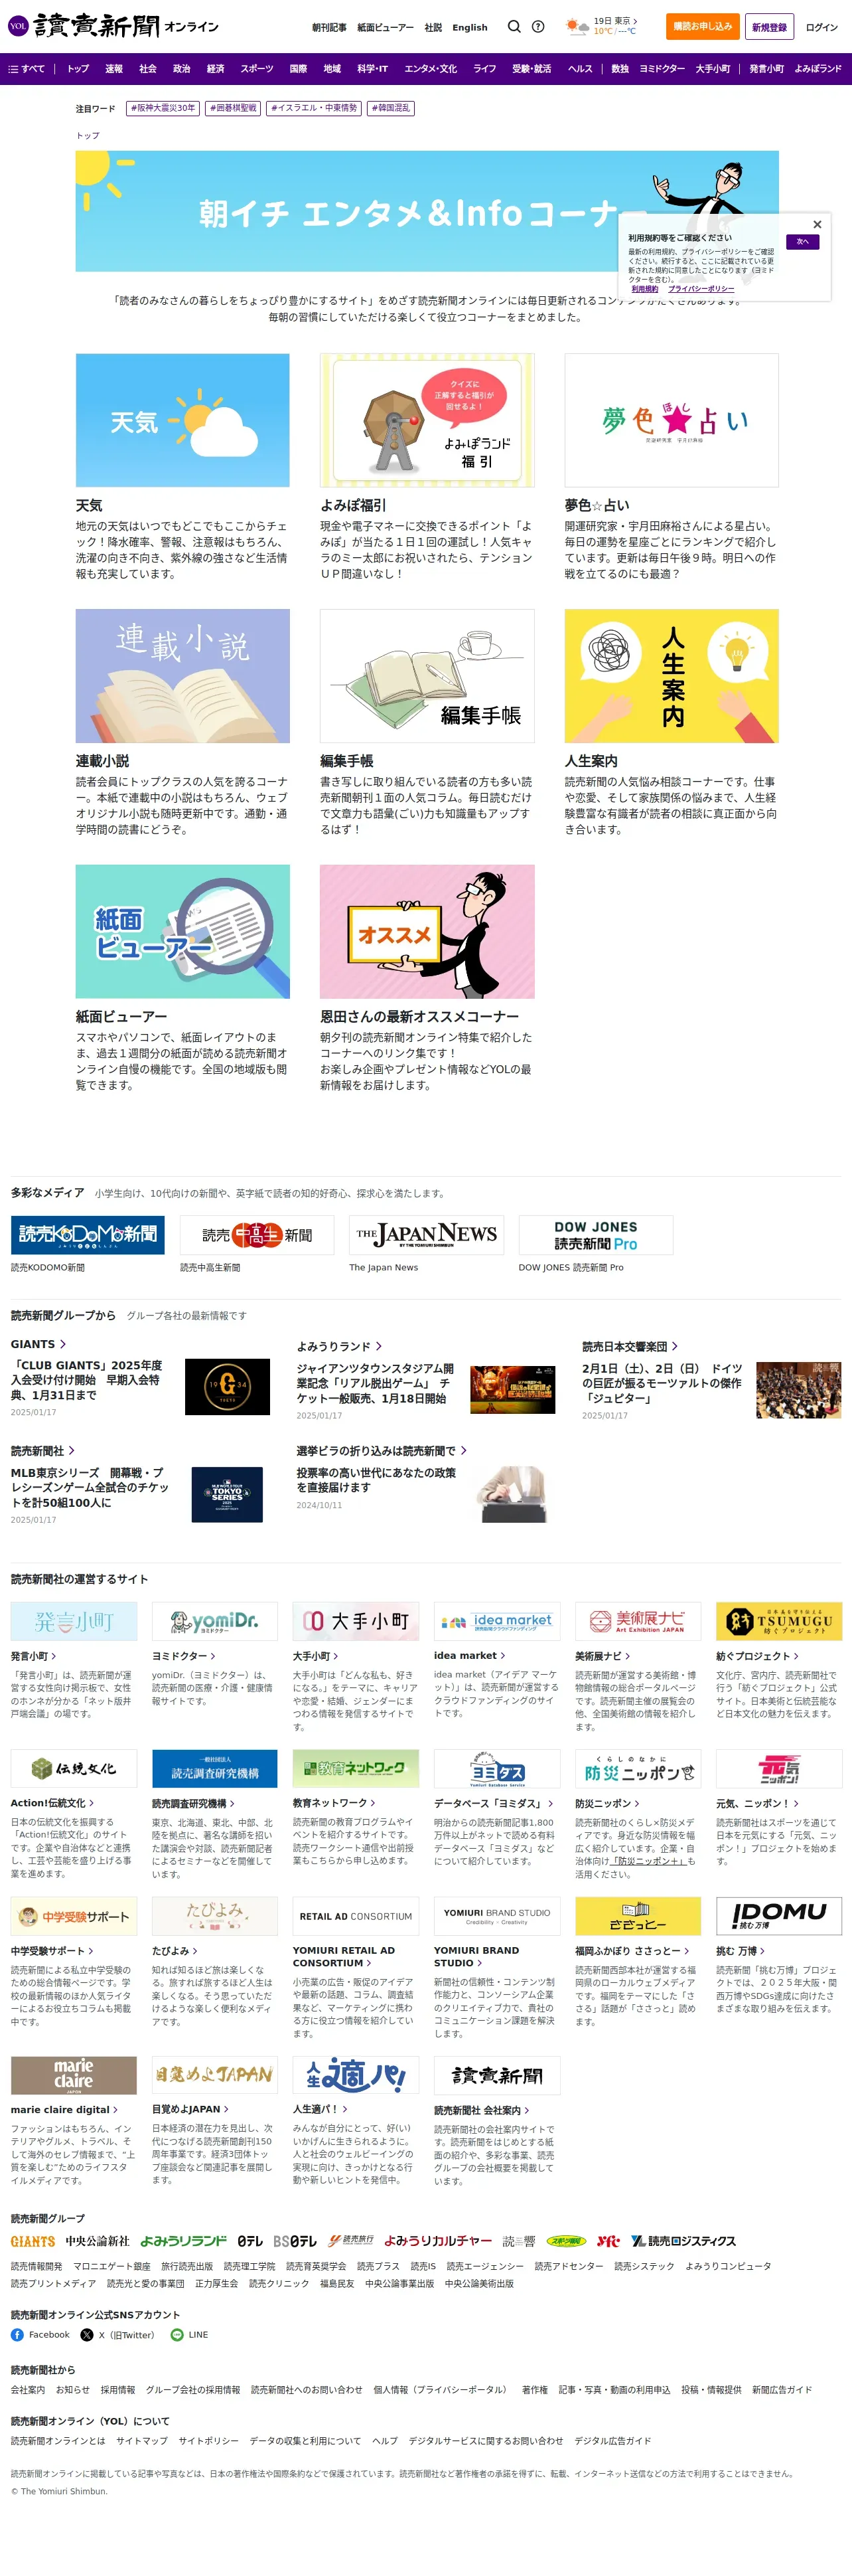The height and width of the screenshot is (2576, 852).
Task: Click the ログイン link
Action: 821,27
